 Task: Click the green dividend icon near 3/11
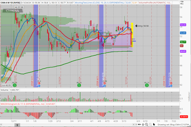tap(79, 85)
